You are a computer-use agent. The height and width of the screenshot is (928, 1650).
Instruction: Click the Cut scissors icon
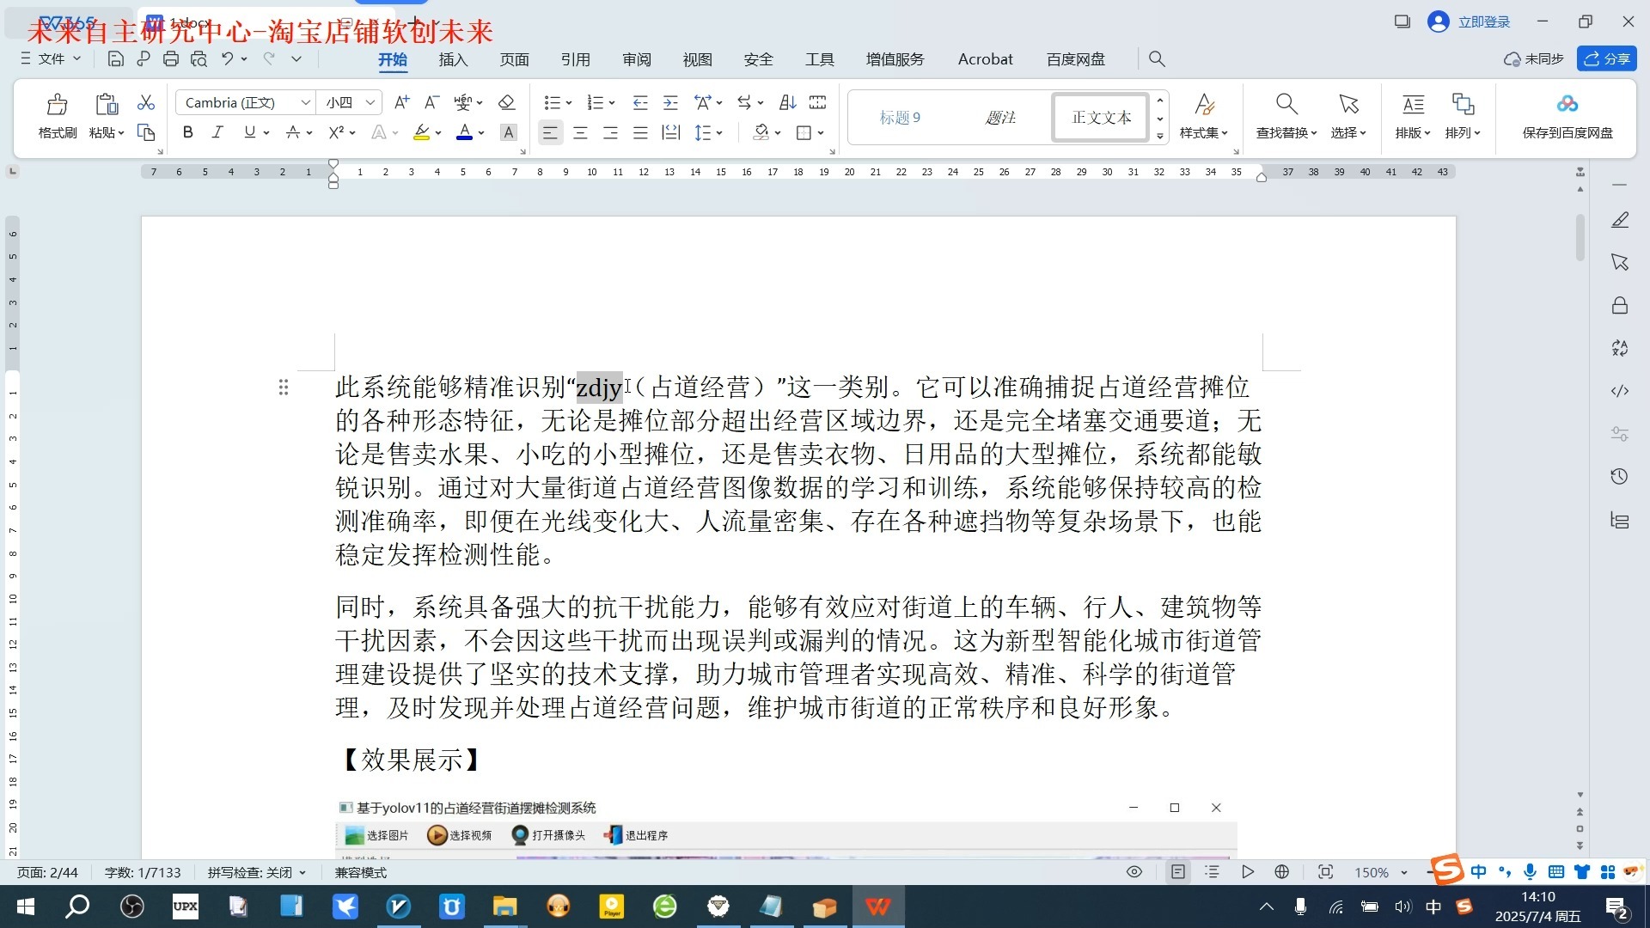(146, 103)
